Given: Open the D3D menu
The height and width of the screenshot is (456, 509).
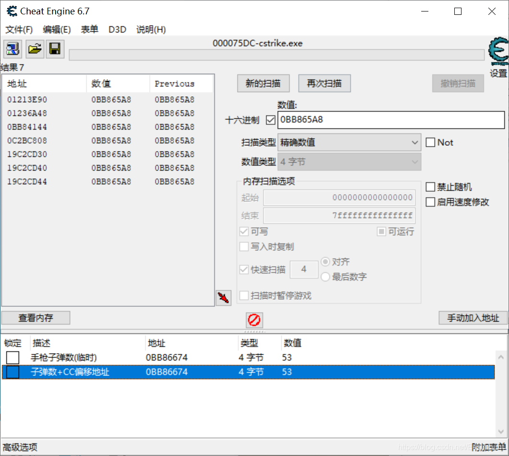Looking at the screenshot, I should pos(117,30).
